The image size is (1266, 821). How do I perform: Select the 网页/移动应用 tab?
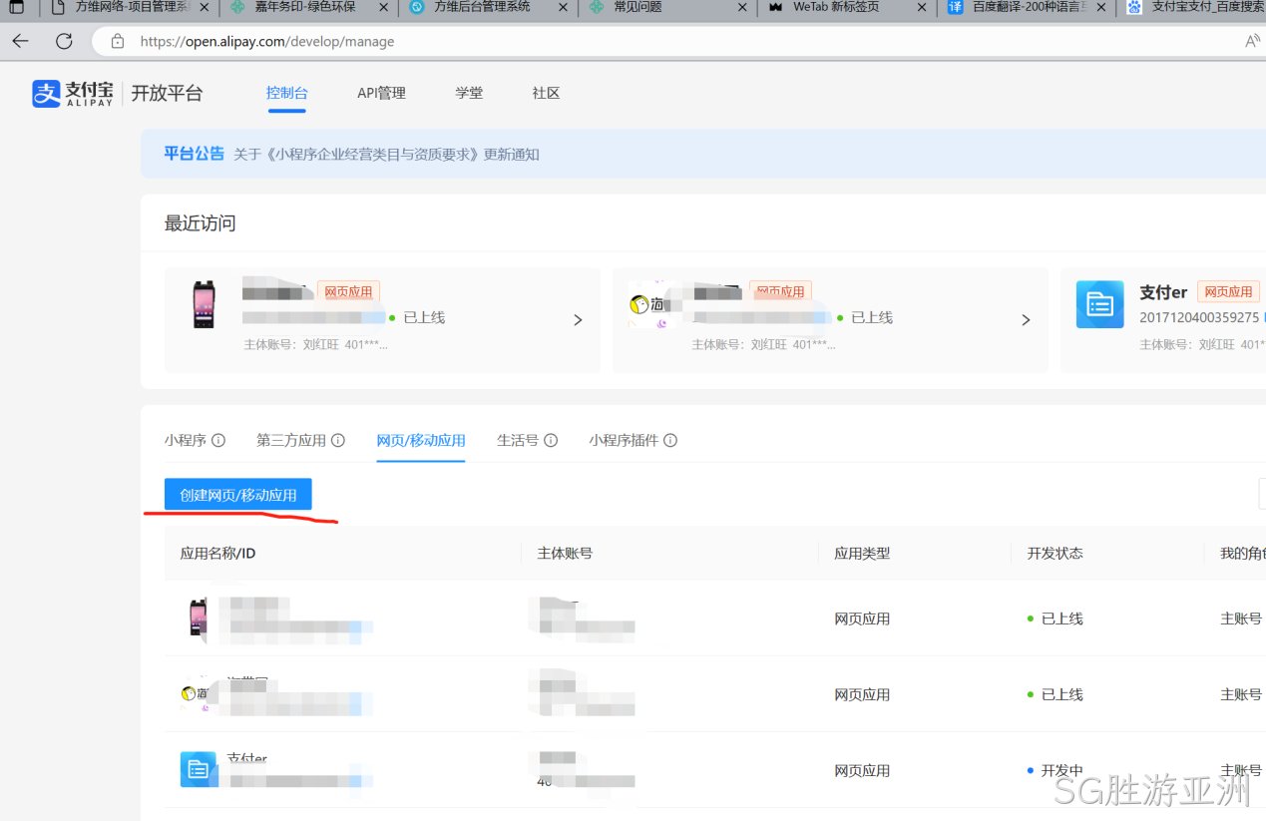tap(421, 440)
